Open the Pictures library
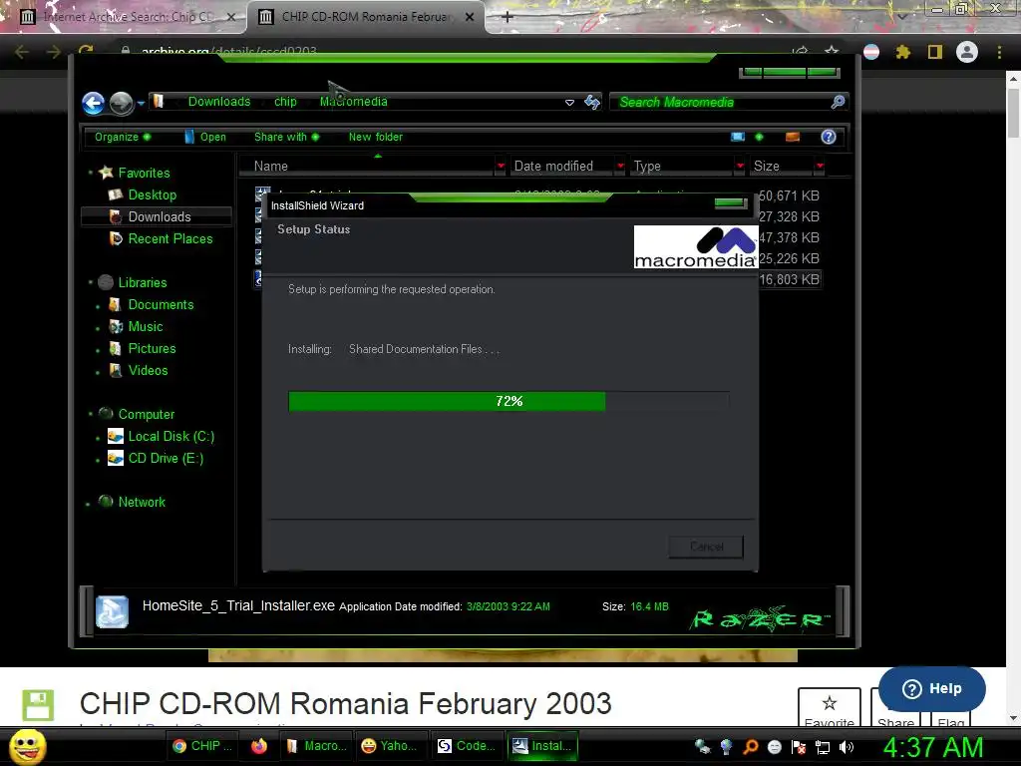 (x=152, y=348)
